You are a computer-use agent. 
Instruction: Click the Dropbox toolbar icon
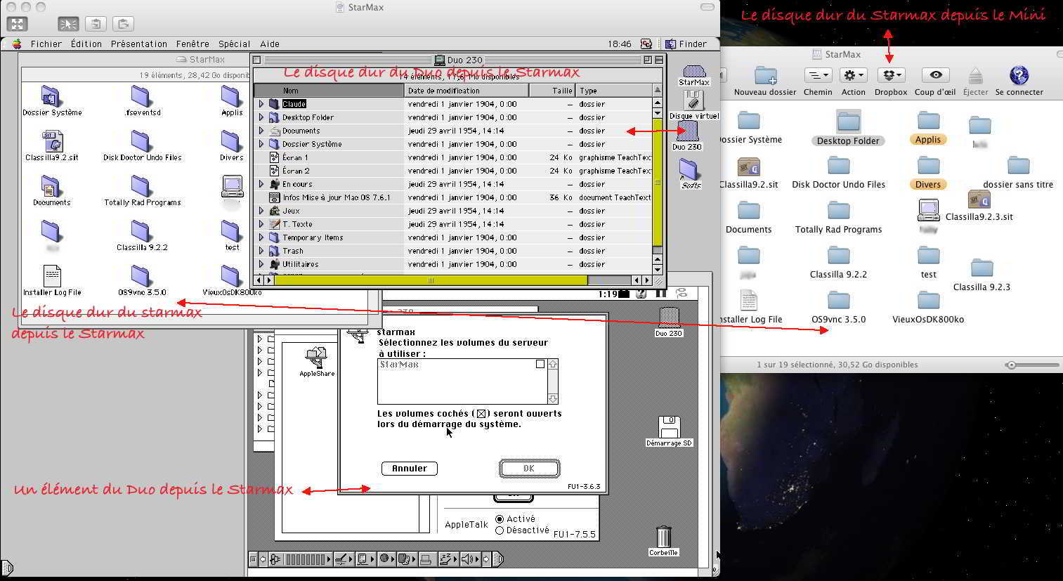890,75
